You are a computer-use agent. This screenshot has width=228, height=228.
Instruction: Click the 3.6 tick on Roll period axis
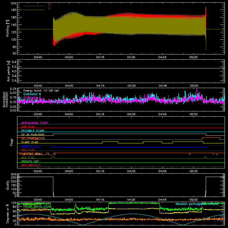point(14,80)
